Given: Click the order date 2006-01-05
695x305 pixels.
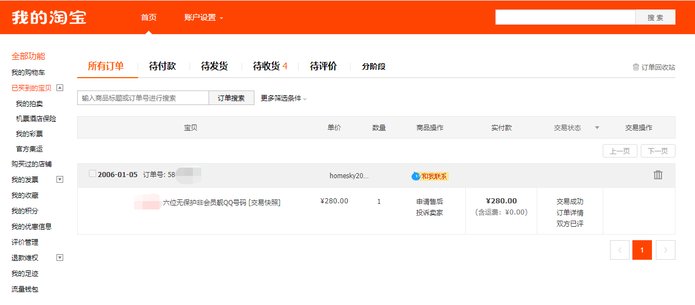Looking at the screenshot, I should (x=117, y=174).
